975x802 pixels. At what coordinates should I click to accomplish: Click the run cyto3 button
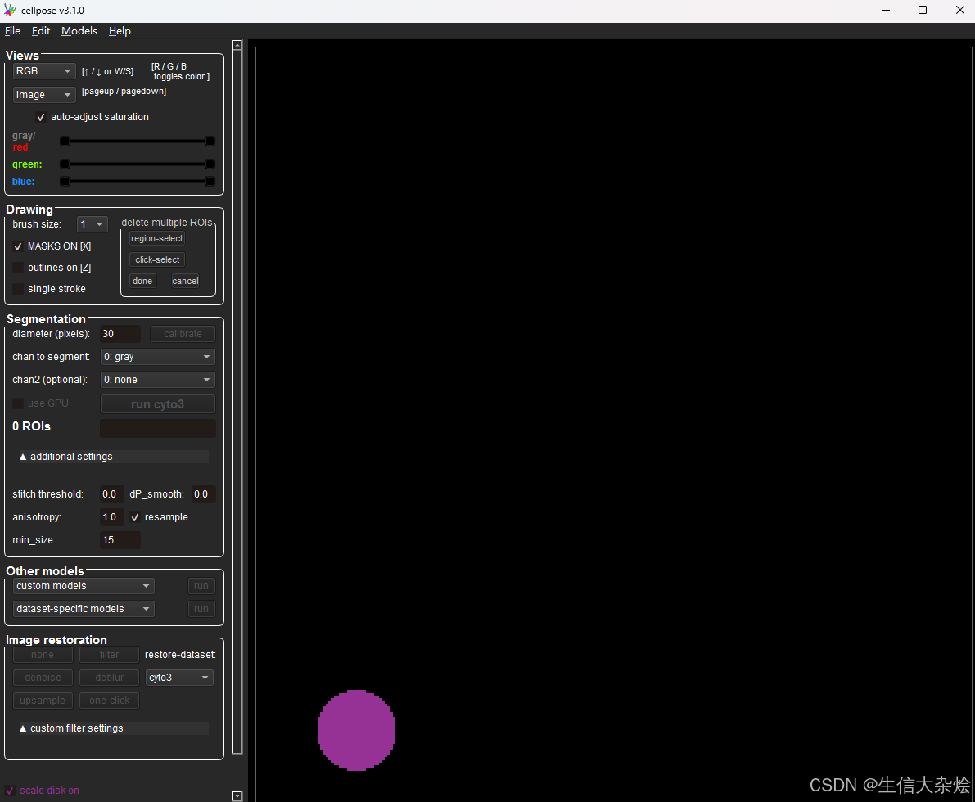click(158, 404)
